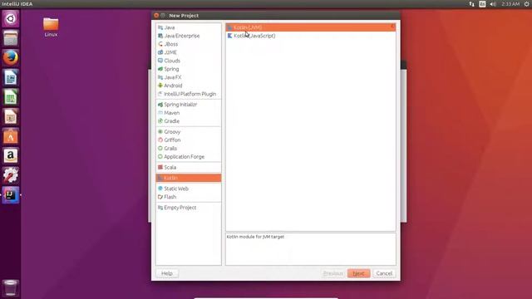Choose the J2ME project type
The width and height of the screenshot is (532, 299).
point(189,52)
